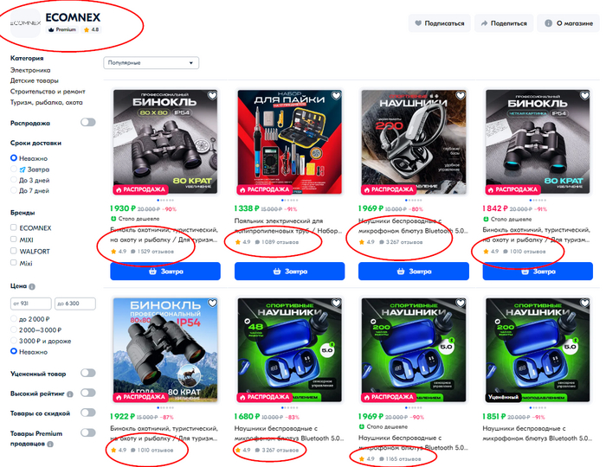Image resolution: width=606 pixels, height=467 pixels.
Task: Open Туризм, рыбалка, охота category
Action: (x=47, y=102)
